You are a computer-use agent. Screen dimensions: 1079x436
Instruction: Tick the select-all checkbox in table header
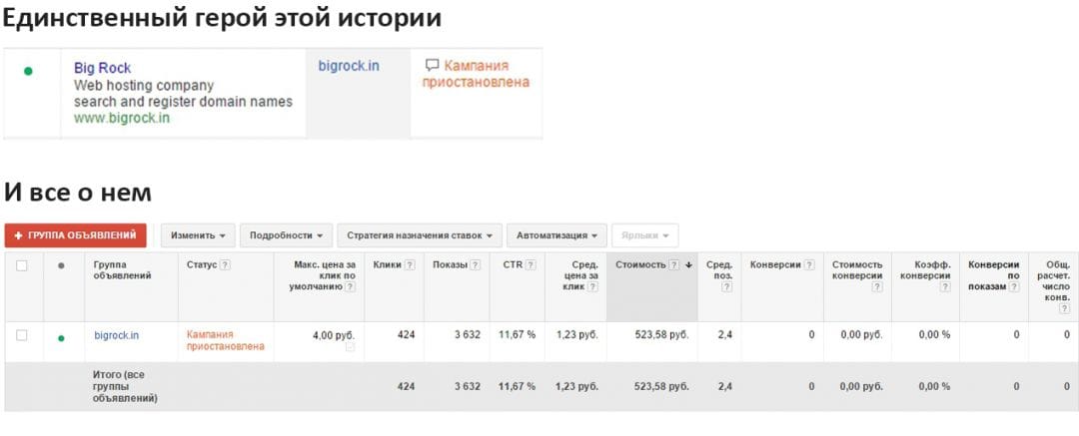(22, 265)
